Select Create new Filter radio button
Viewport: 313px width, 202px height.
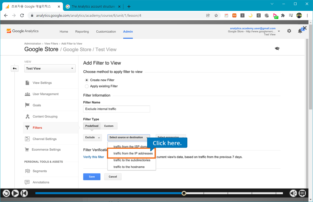pos(87,80)
